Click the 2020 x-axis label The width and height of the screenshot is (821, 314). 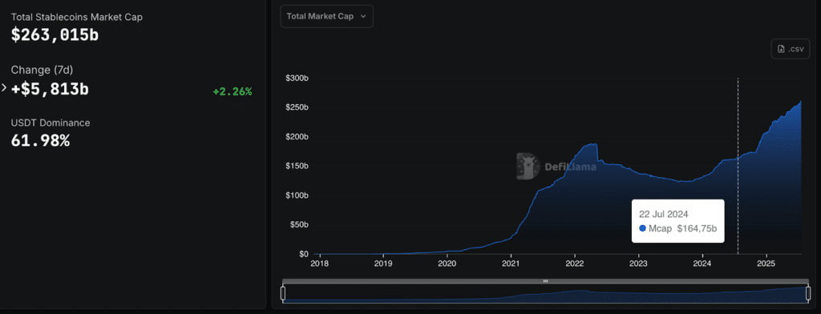click(447, 264)
